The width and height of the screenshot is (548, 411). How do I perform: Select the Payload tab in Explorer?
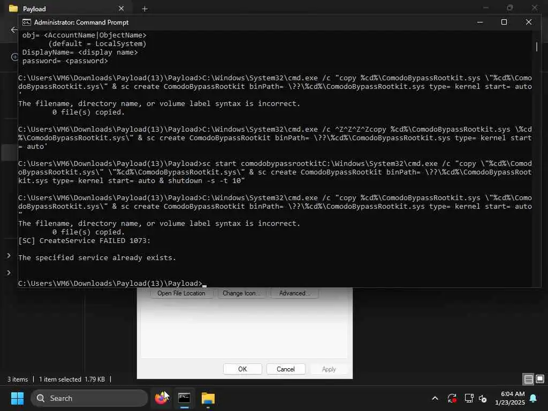[x=66, y=9]
